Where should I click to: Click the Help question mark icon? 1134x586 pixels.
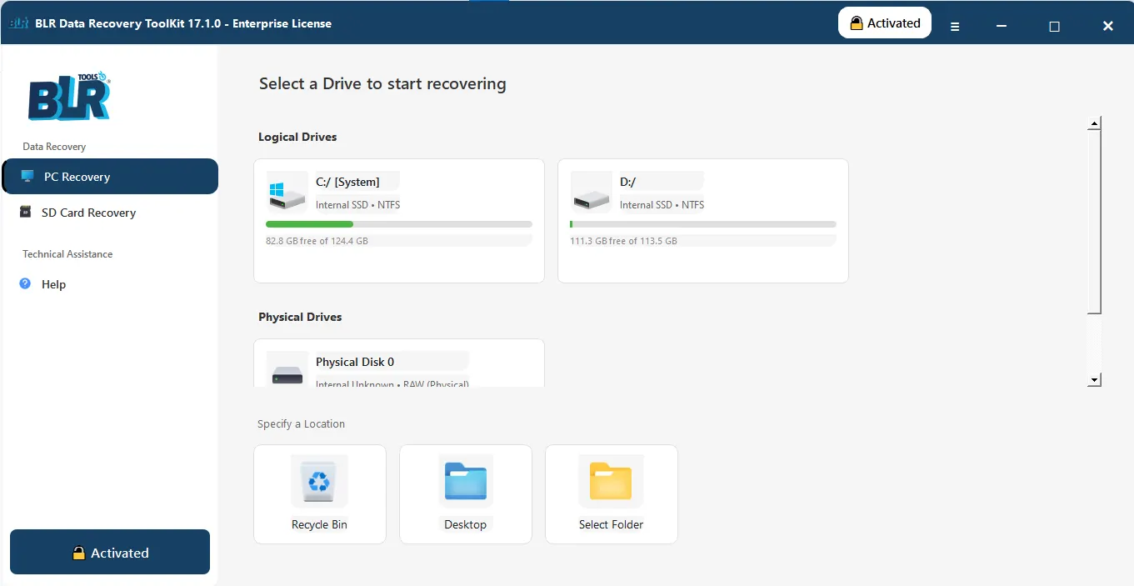tap(25, 284)
